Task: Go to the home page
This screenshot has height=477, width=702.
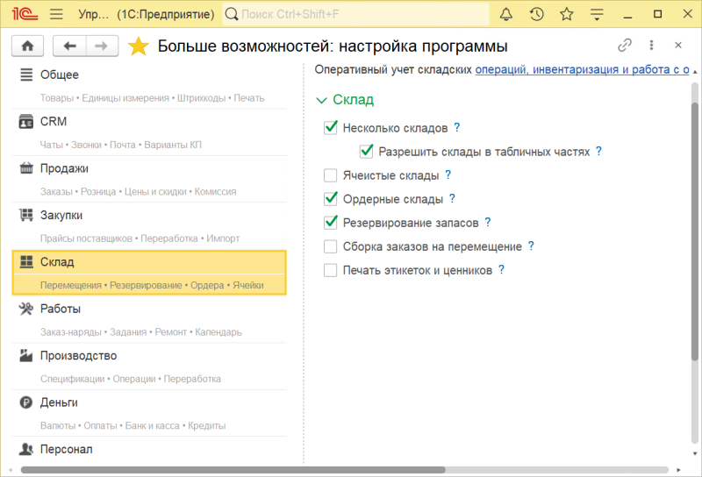Action: tap(28, 46)
